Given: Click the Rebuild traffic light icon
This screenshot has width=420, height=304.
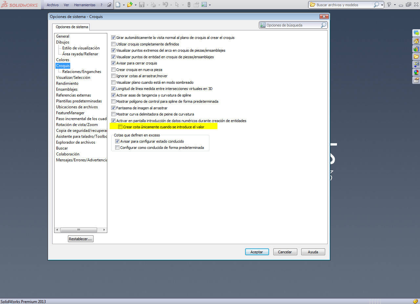Looking at the screenshot, I should [189, 5].
